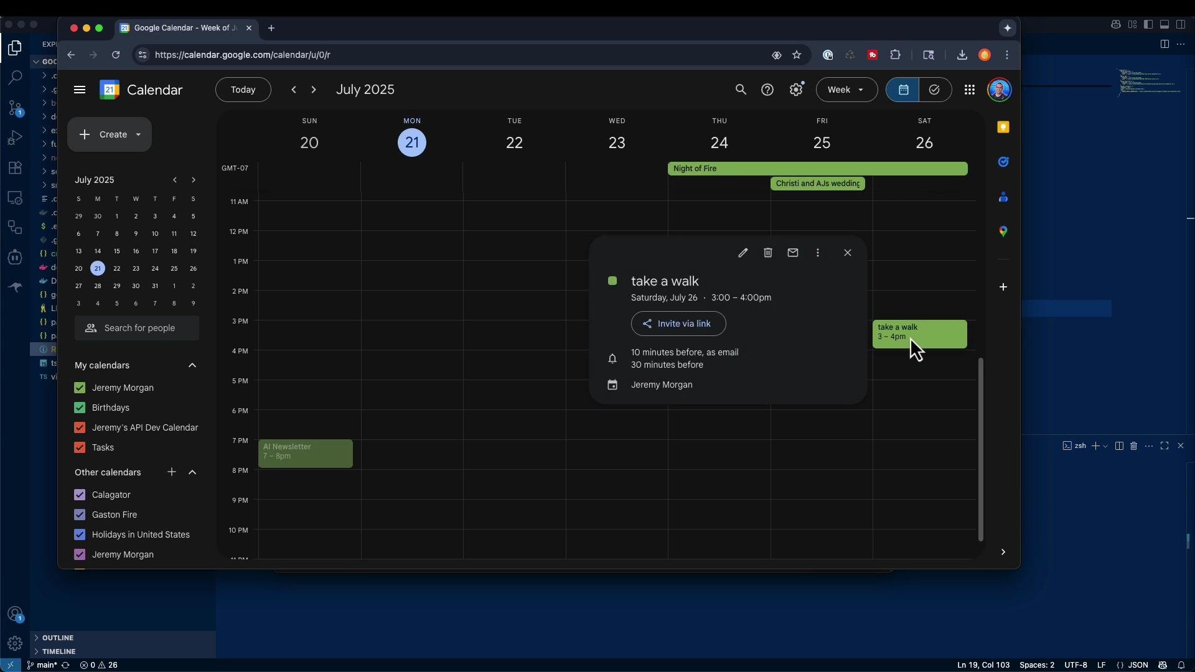Screen dimensions: 1195x672
Task: Open the main menu hamburger icon
Action: (x=80, y=90)
